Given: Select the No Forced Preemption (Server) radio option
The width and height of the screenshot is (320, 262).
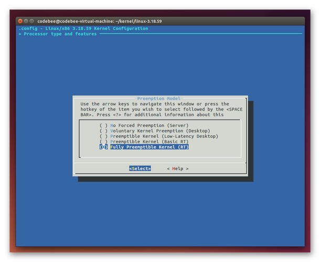Looking at the screenshot, I should coord(103,125).
